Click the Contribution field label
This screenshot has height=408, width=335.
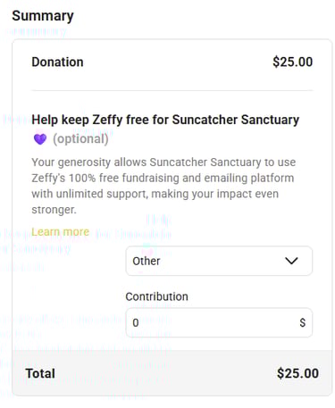point(156,296)
